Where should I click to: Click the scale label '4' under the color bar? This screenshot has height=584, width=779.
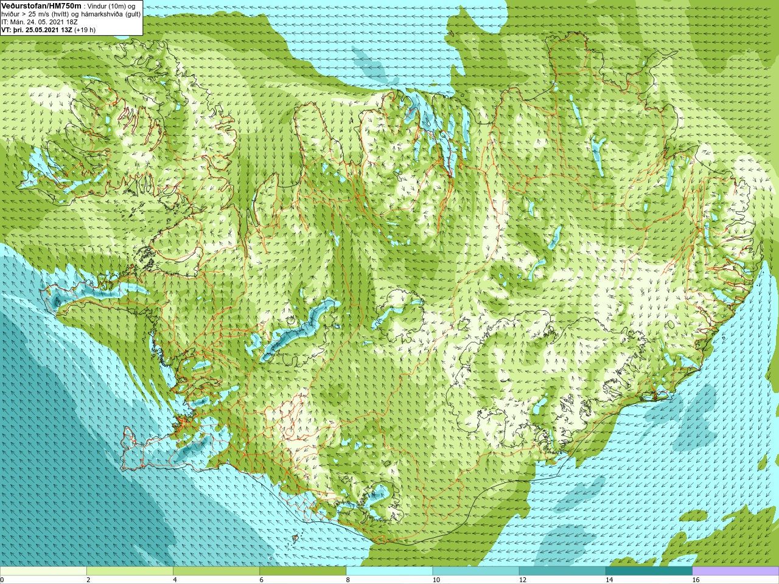coord(175,580)
